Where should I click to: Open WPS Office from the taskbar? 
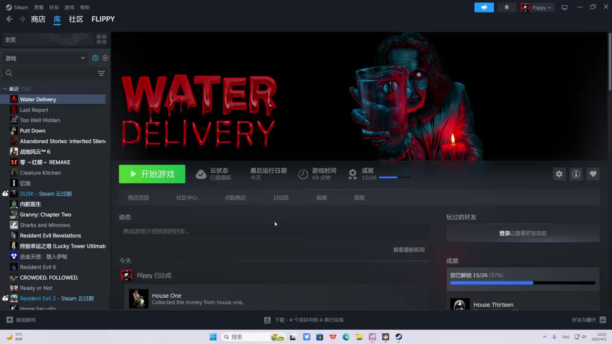point(333,337)
